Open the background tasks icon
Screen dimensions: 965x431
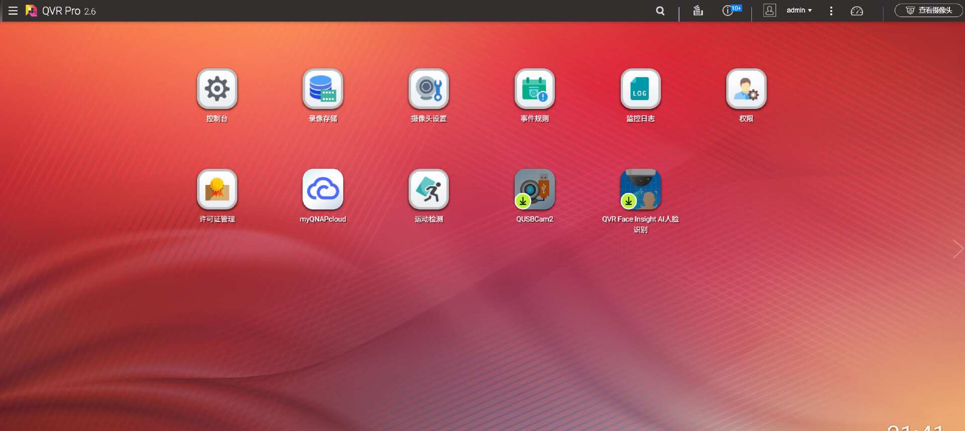point(698,11)
